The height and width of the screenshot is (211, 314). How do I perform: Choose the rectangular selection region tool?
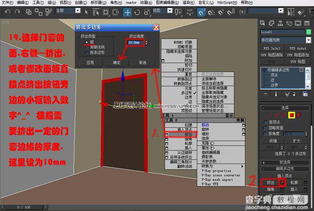pos(106,13)
